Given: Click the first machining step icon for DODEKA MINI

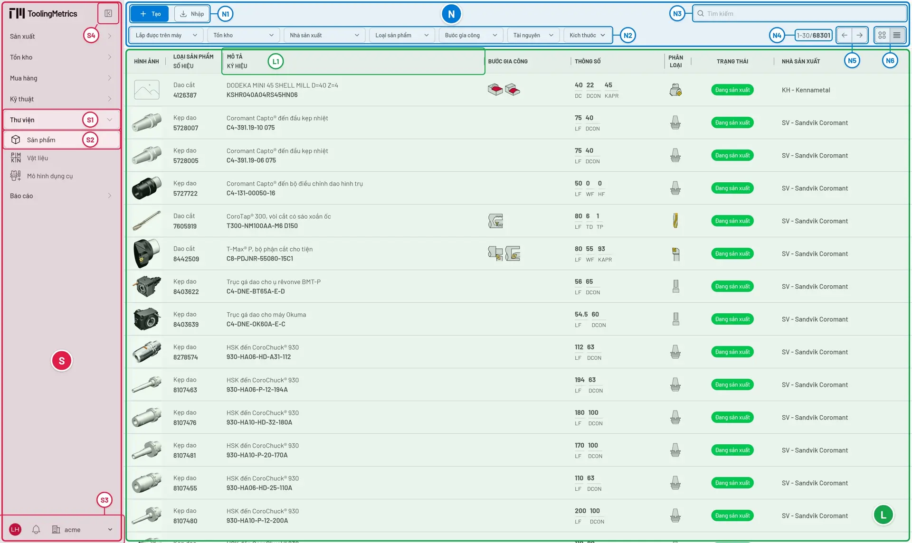Looking at the screenshot, I should pyautogui.click(x=495, y=90).
